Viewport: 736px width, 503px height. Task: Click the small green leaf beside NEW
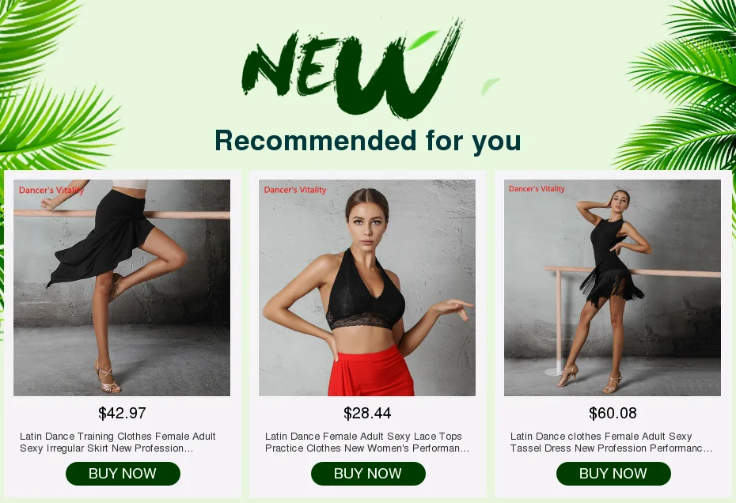(x=490, y=86)
